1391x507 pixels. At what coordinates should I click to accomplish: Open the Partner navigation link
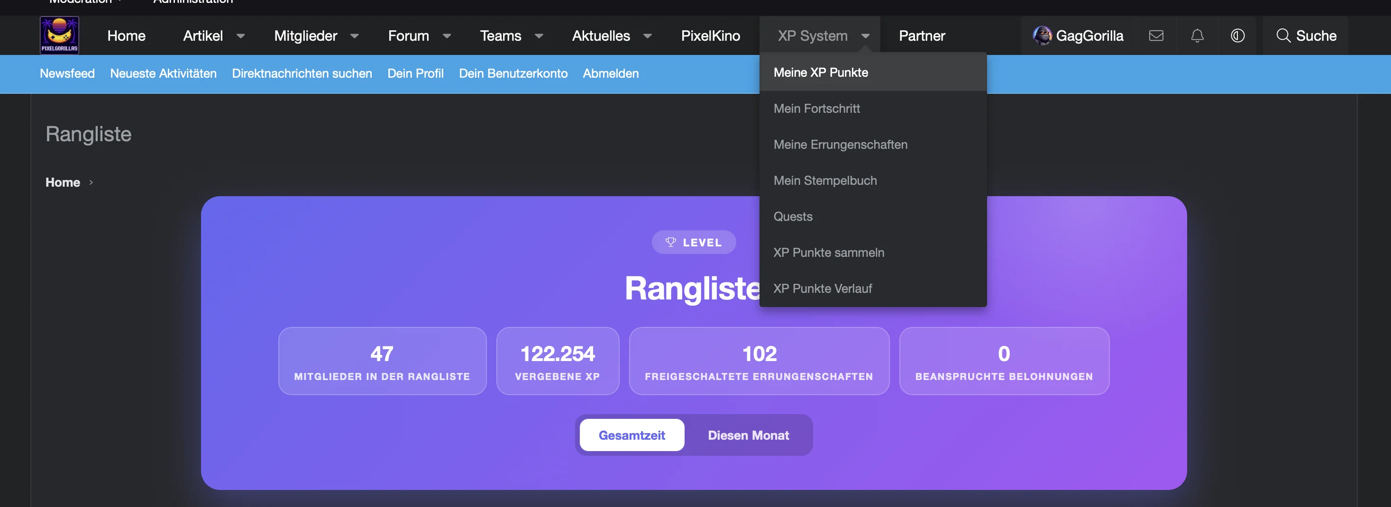click(x=922, y=36)
